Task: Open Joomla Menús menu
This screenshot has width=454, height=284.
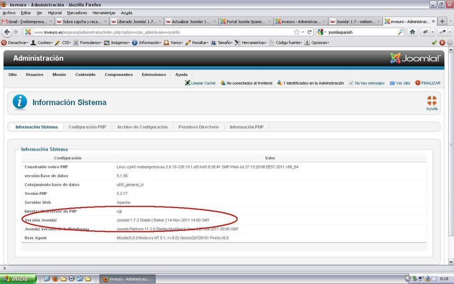Action: tap(59, 74)
